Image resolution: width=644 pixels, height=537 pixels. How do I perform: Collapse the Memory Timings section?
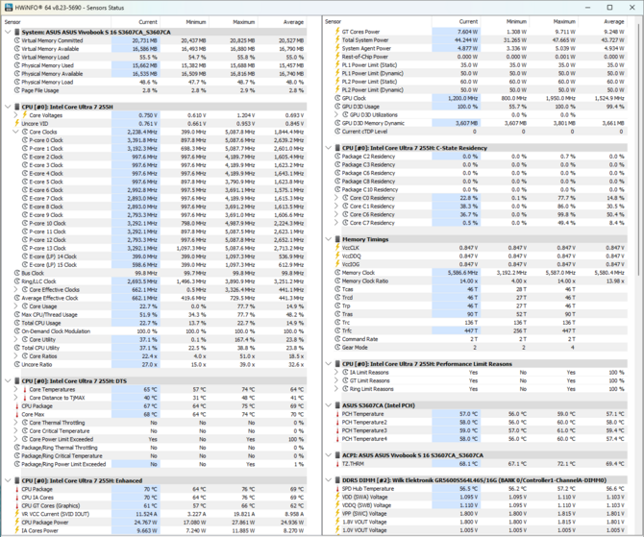[x=329, y=239]
